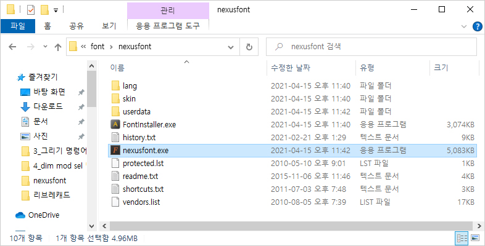Open the breadcrumb arrow after font
This screenshot has height=246, width=485.
click(111, 47)
